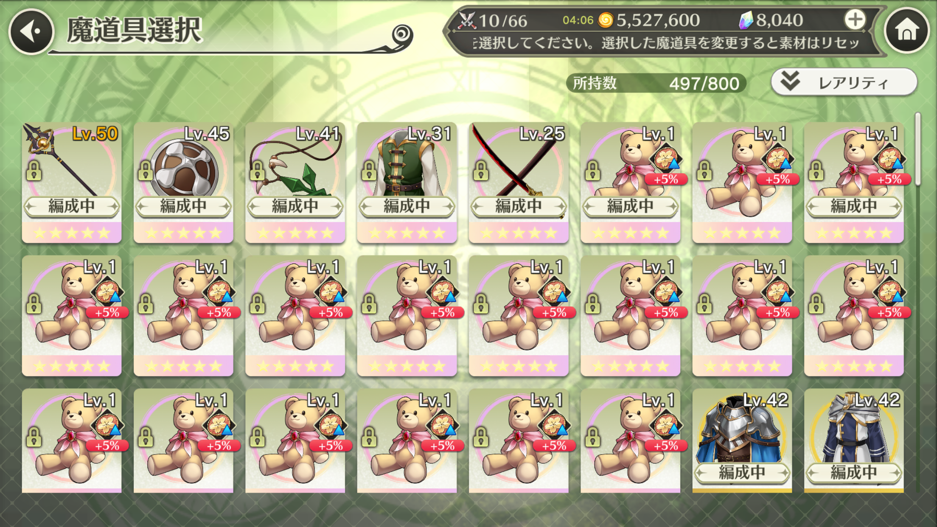Go back using the arrow button
The height and width of the screenshot is (527, 937).
tap(31, 31)
